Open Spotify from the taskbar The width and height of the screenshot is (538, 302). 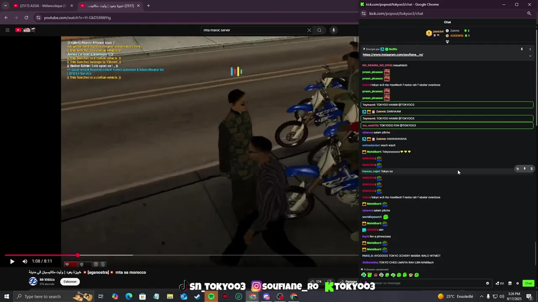[211, 297]
